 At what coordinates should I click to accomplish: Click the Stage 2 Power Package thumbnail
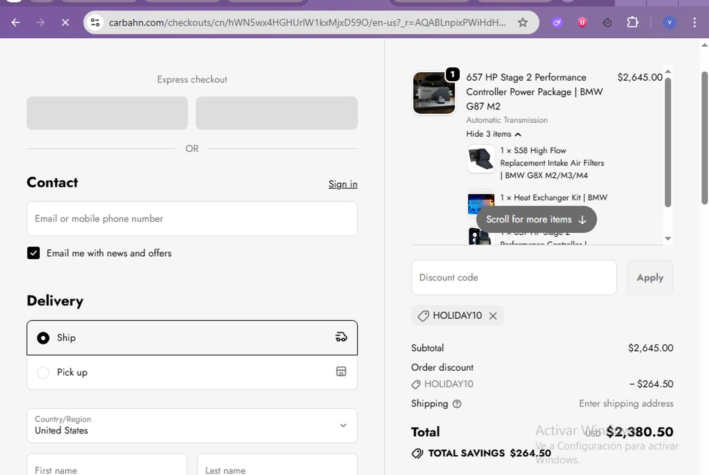pos(434,93)
